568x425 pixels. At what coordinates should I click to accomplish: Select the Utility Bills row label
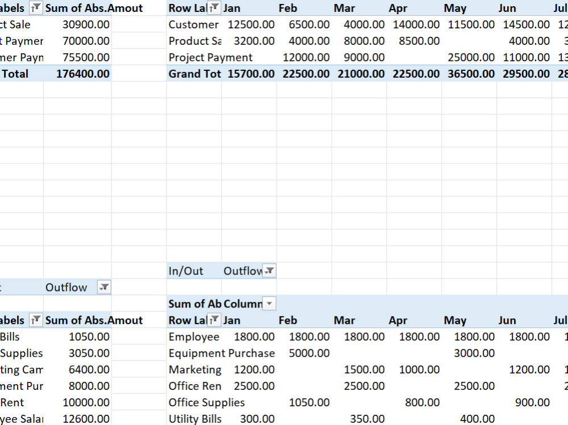(194, 418)
